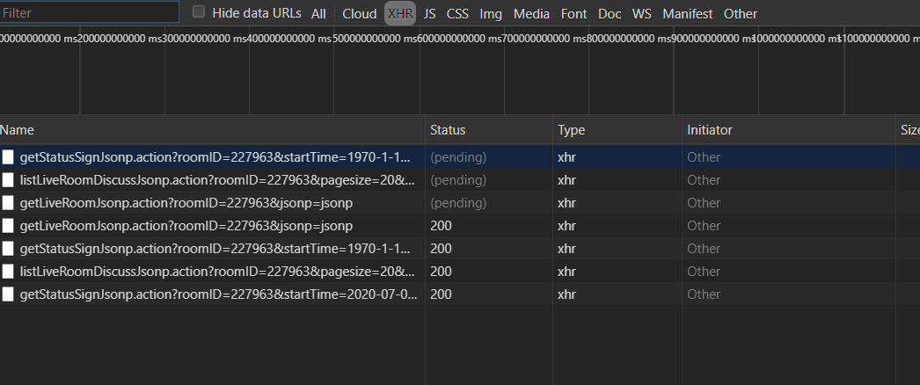This screenshot has width=920, height=385.
Task: Select the XHR filter
Action: point(400,14)
